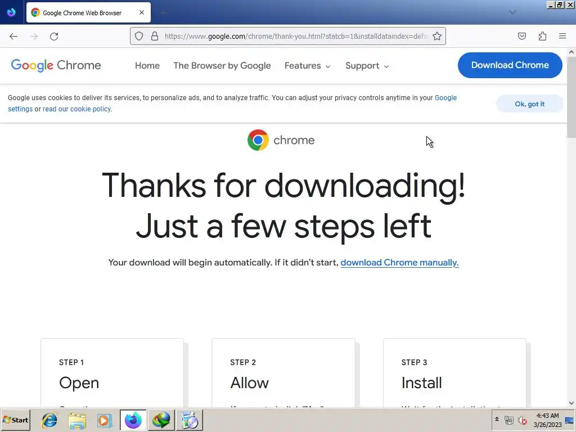The image size is (576, 432).
Task: Open the Save to Pocket icon
Action: point(522,36)
